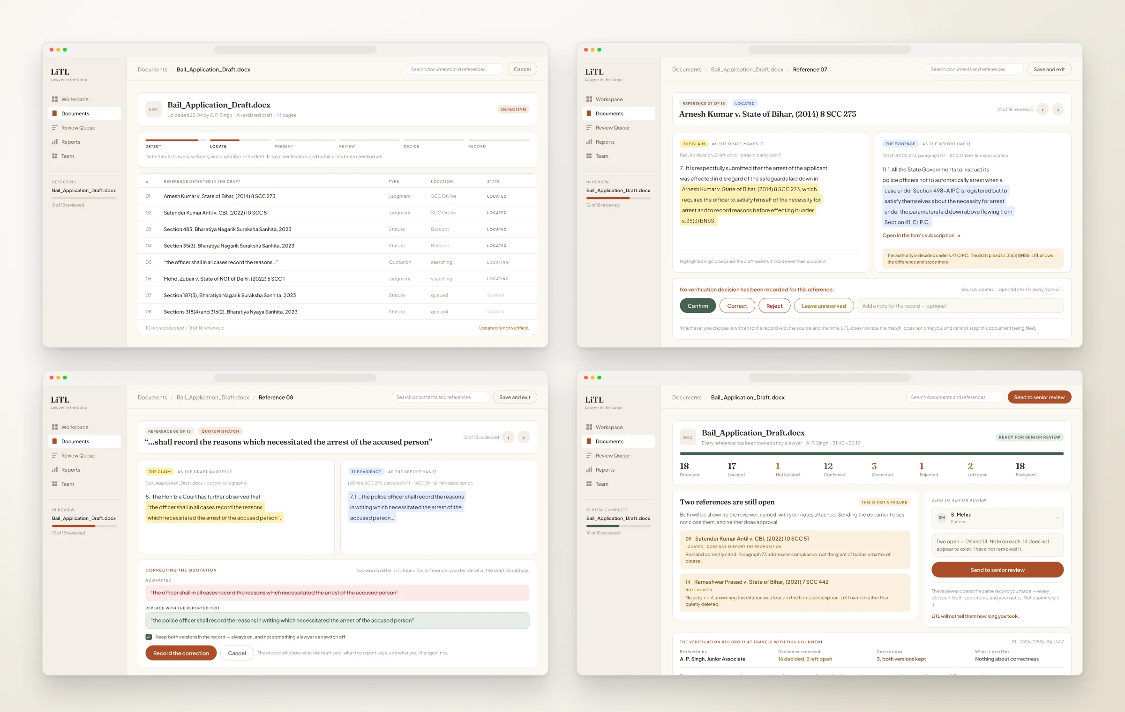Screen dimensions: 1125x712
Task: Click Documents icon in the senior review window sidebar
Action: click(589, 441)
